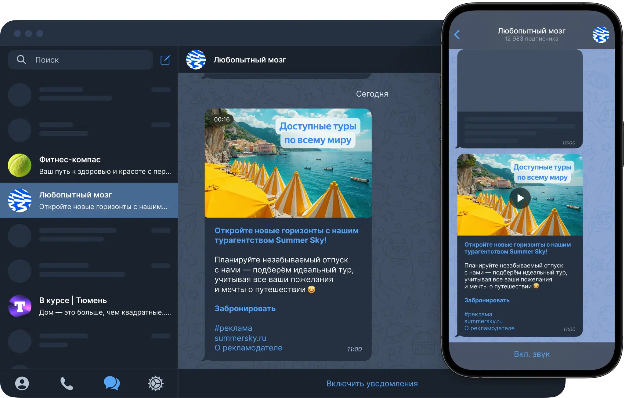Click О рекламодателе link in desktop message
625x398 pixels.
click(x=248, y=348)
